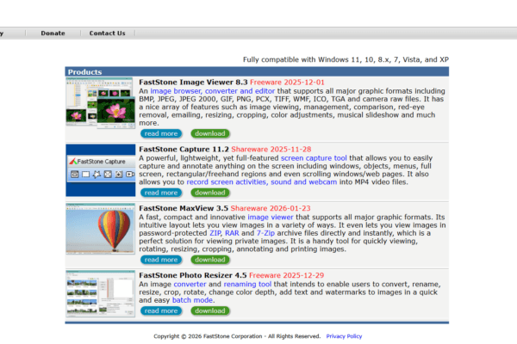Follow the 'renaming tool' link
517x344 pixels.
pos(247,284)
